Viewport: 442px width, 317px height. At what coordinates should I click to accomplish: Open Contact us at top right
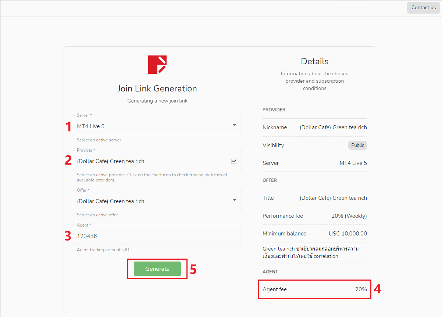tap(424, 8)
